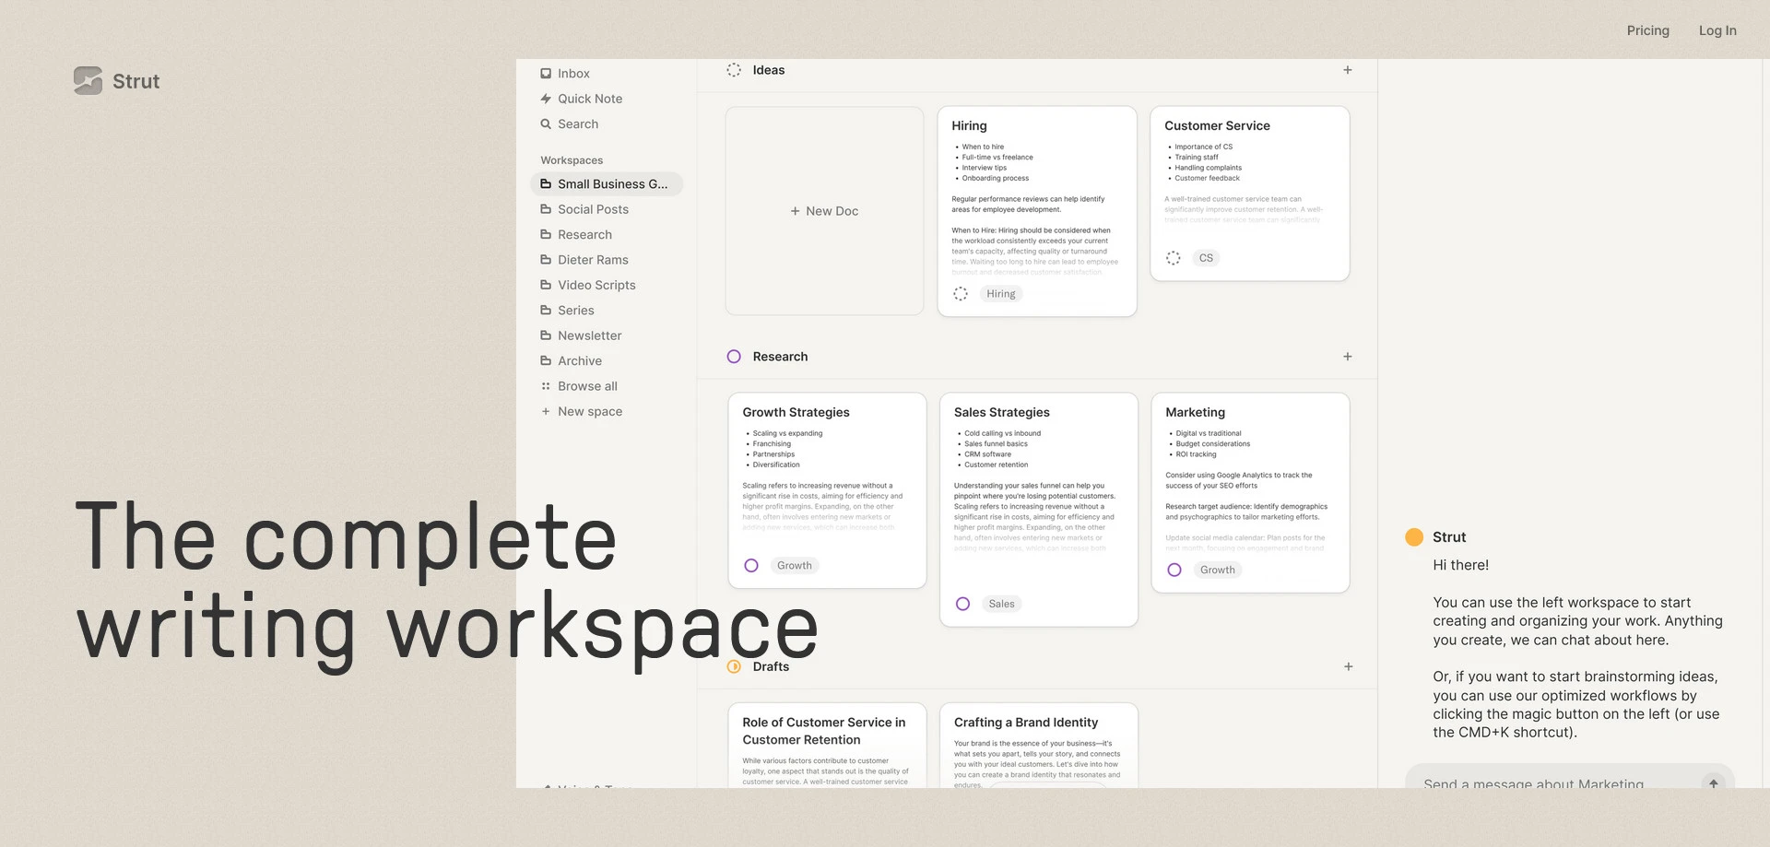
Task: Click the New Doc placeholder card
Action: pyautogui.click(x=824, y=211)
